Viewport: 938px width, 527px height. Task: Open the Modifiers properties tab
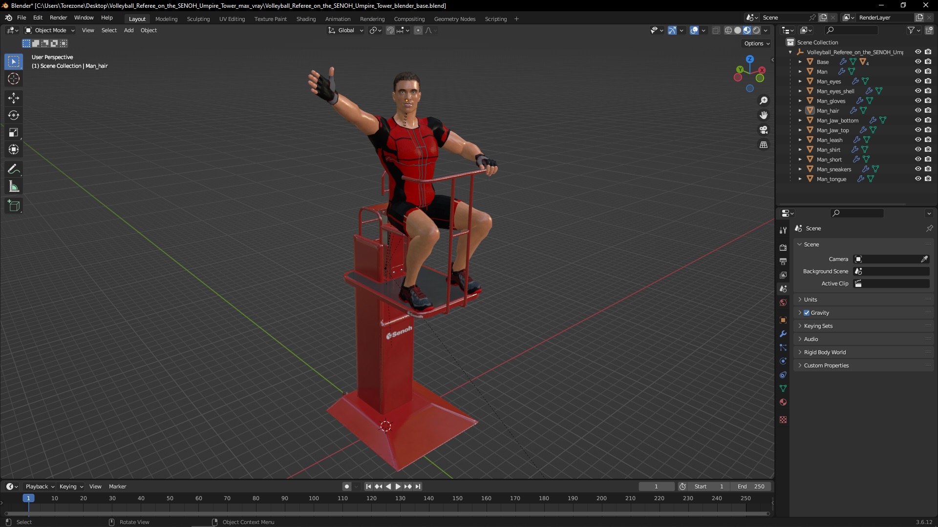point(783,334)
